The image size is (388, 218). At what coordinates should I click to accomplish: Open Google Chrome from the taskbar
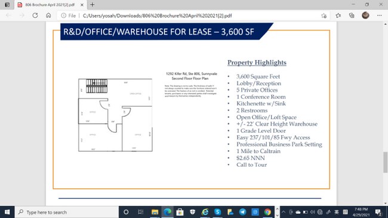tap(267, 212)
